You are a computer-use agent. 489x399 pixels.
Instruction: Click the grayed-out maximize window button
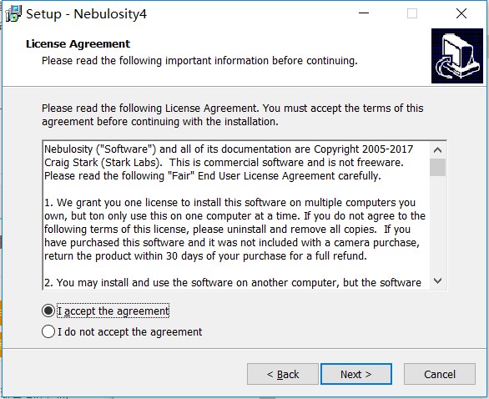[412, 13]
